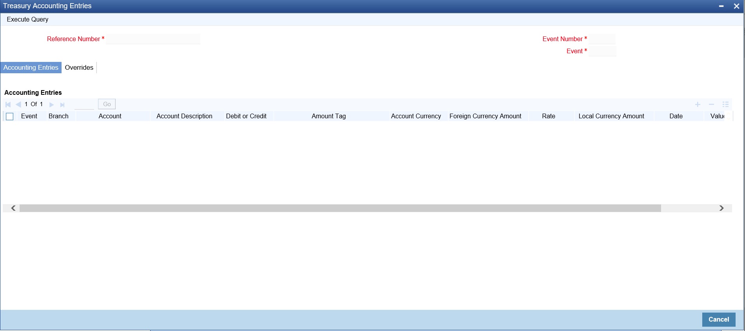Switch to the Accounting Entries tab
Screen dimensions: 745x331
tap(31, 67)
